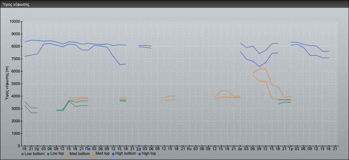
Task: Toggle the 'Med top' legend label
Action: click(102, 154)
